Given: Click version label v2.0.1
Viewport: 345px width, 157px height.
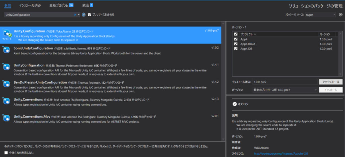Looking at the screenshot, I should 215,116.
